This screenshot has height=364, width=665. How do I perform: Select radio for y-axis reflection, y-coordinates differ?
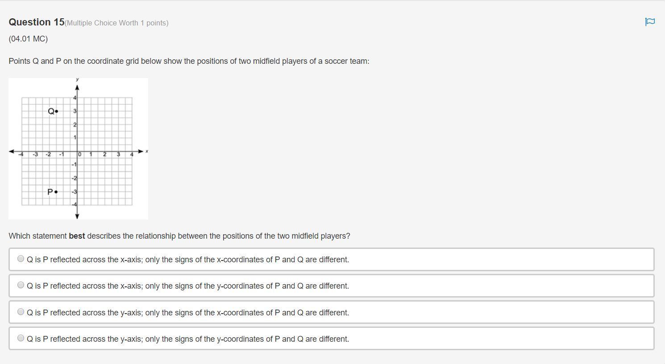click(x=21, y=338)
